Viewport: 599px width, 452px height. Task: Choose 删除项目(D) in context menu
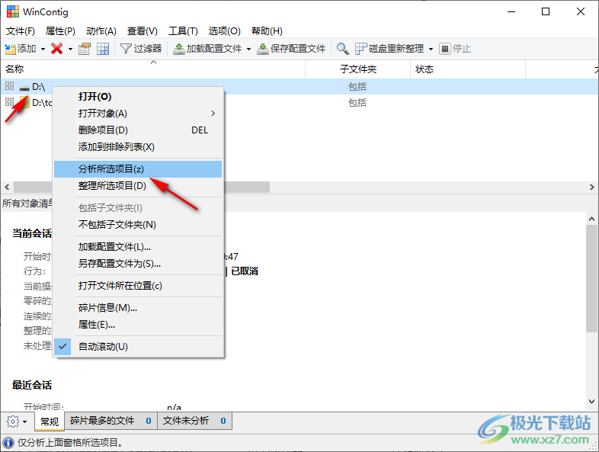138,130
